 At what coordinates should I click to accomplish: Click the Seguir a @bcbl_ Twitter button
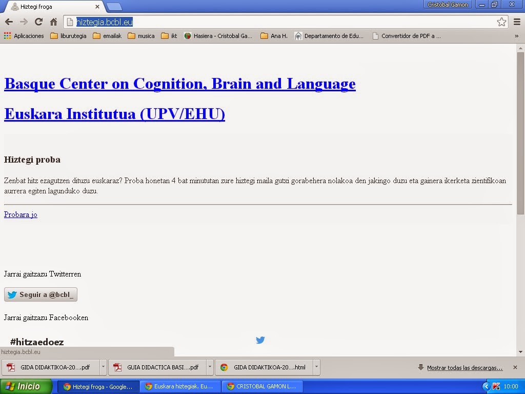coord(41,294)
